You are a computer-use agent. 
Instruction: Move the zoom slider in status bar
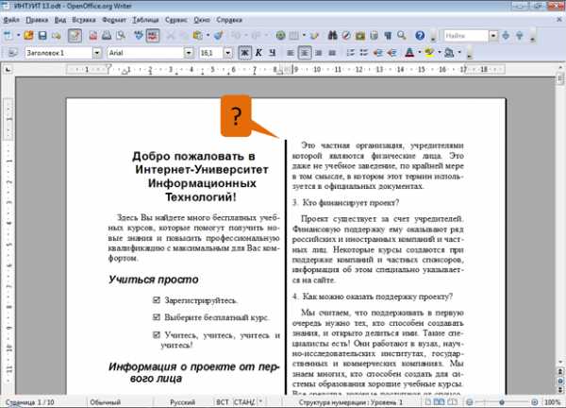(x=502, y=402)
